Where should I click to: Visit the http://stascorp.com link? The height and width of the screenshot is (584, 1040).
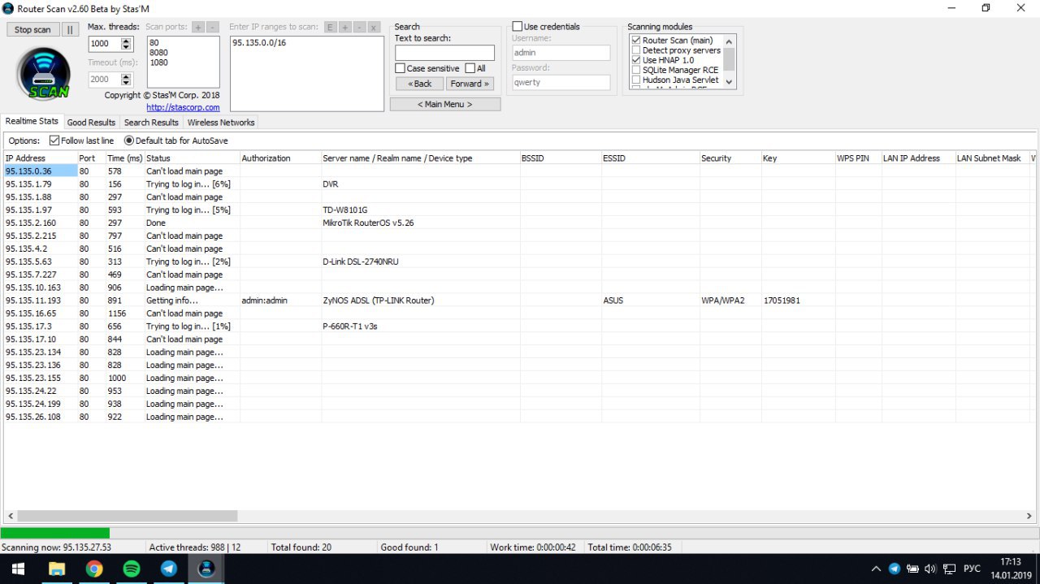(x=183, y=107)
